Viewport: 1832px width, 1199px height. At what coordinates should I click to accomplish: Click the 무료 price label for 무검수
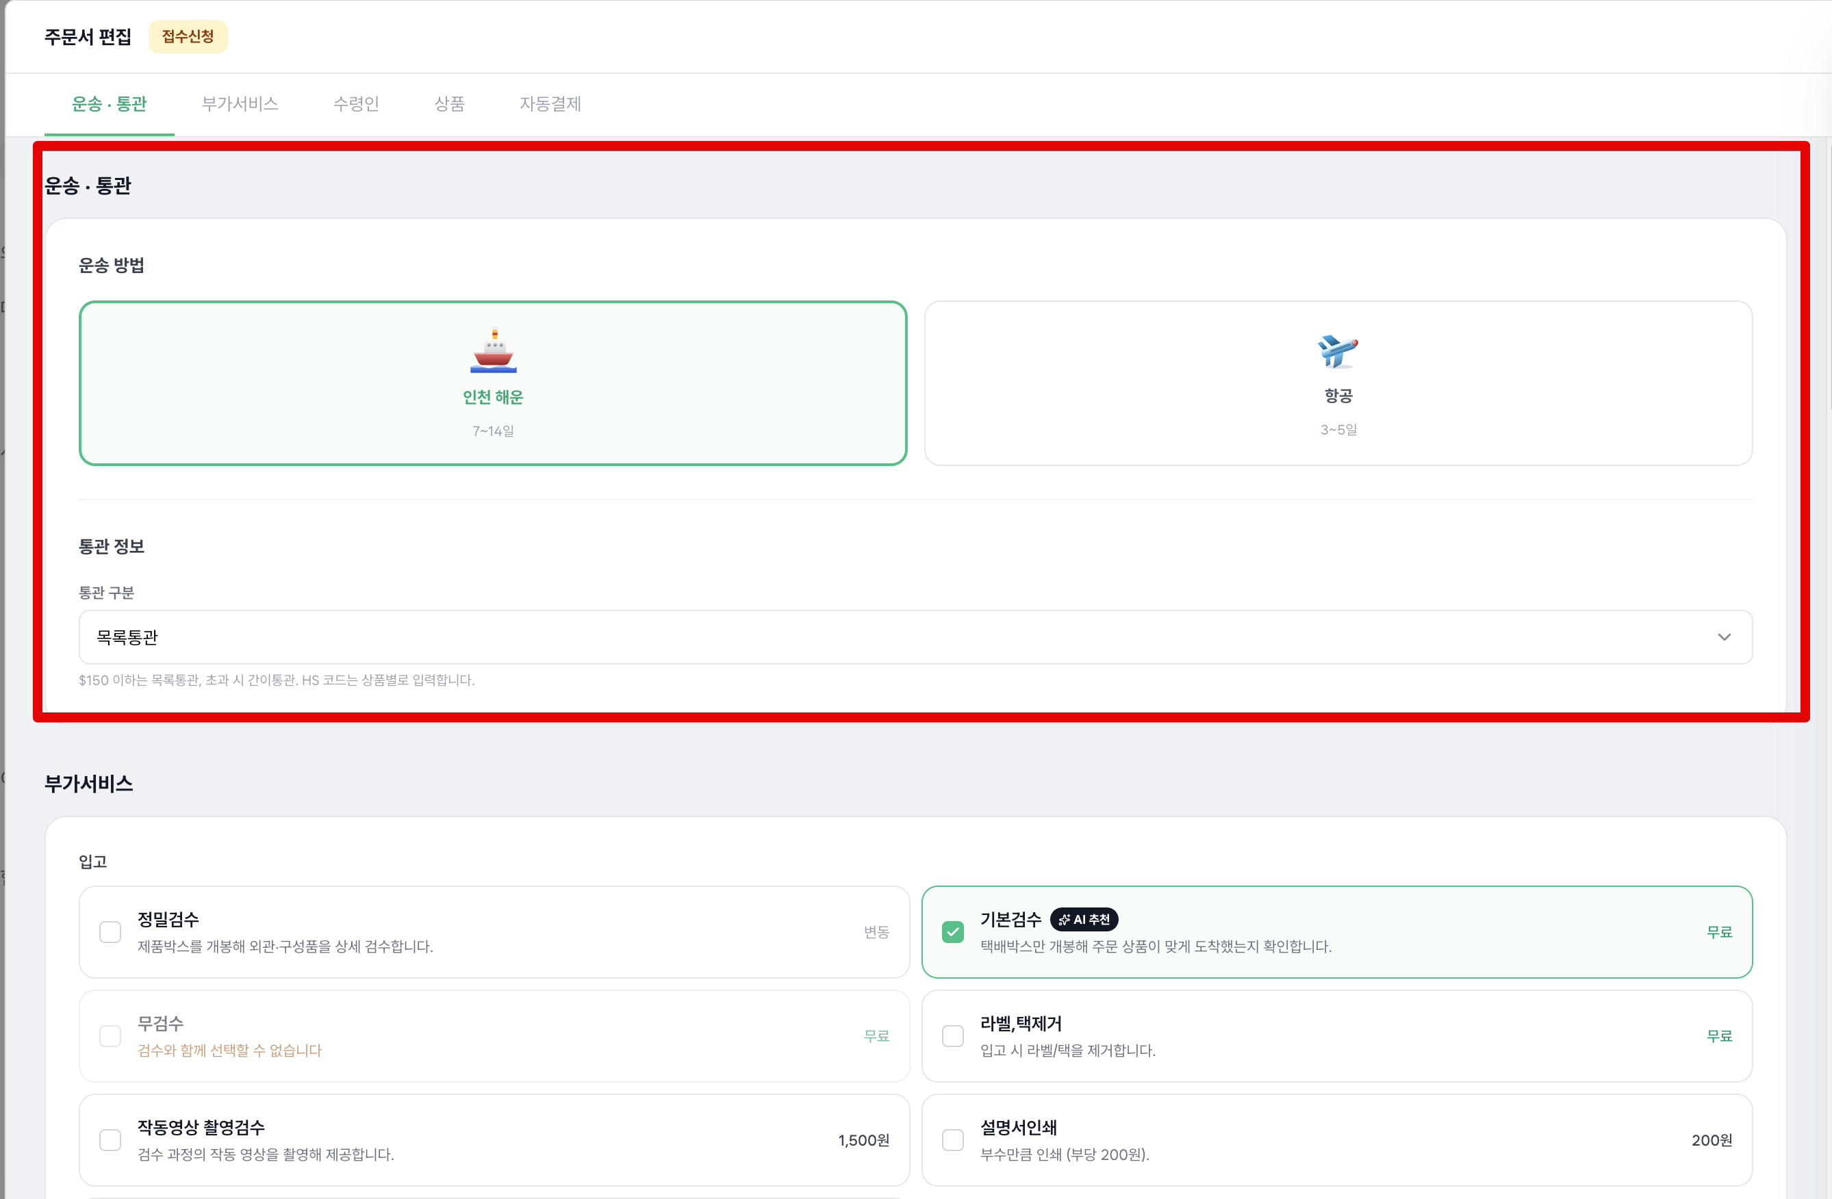click(x=876, y=1036)
